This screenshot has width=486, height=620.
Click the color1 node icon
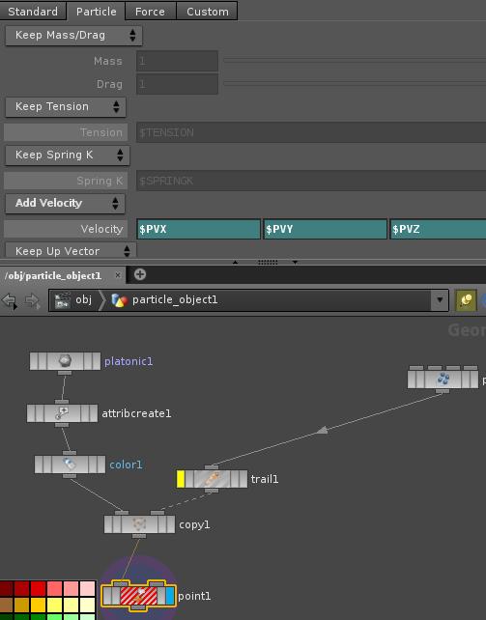point(70,465)
